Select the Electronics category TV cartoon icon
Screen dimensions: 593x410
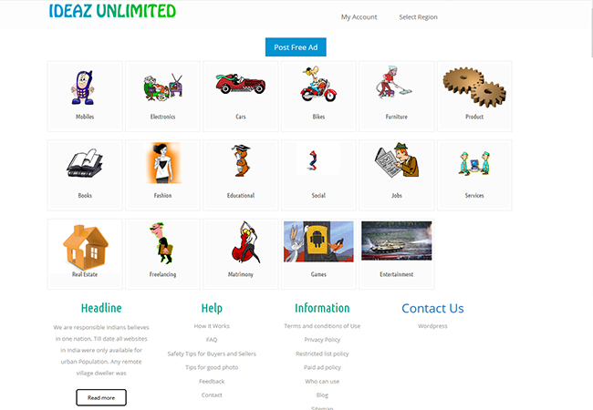[162, 87]
